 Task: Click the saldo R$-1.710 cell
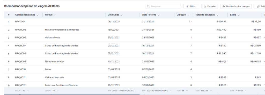click(x=255, y=53)
